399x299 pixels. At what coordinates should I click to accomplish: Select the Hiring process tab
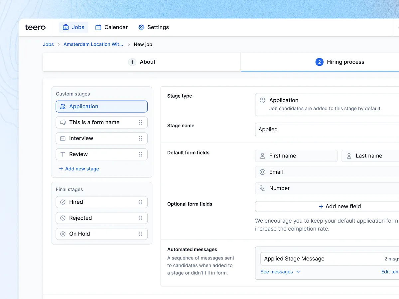point(340,62)
